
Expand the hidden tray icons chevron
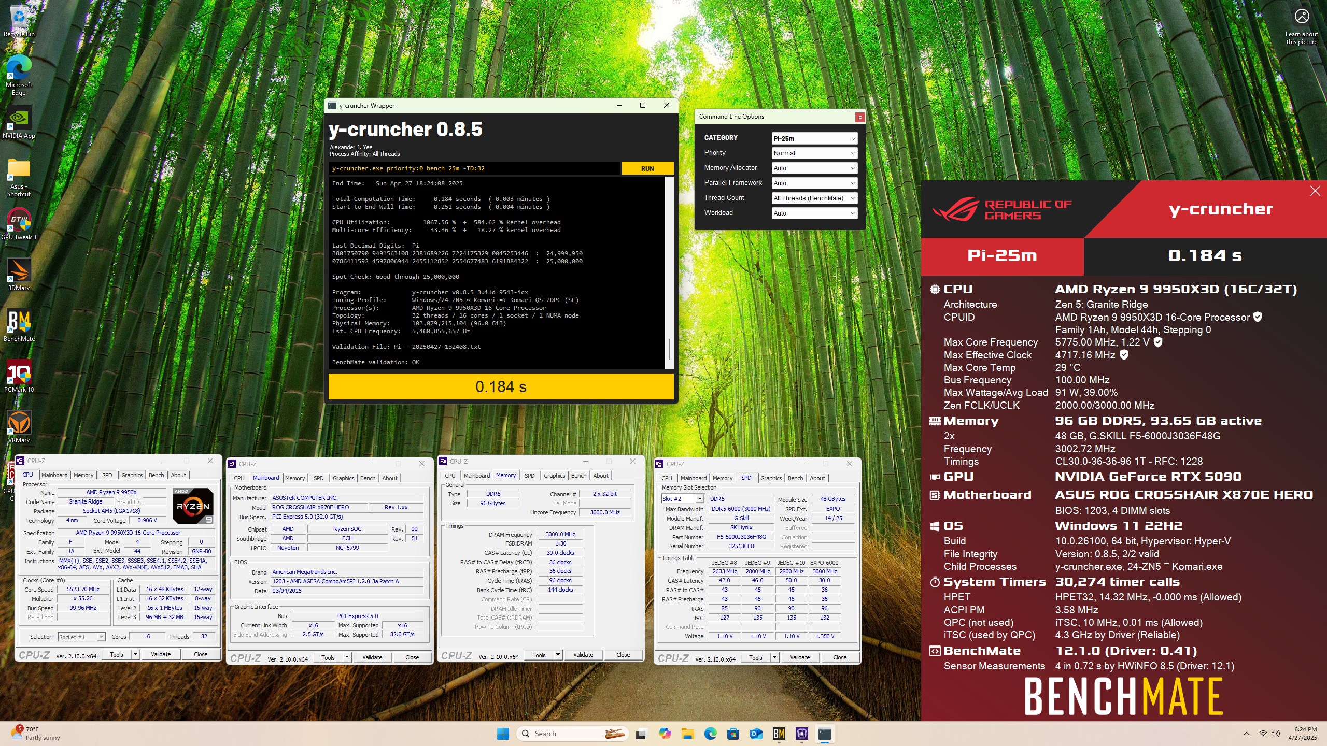tap(1246, 734)
